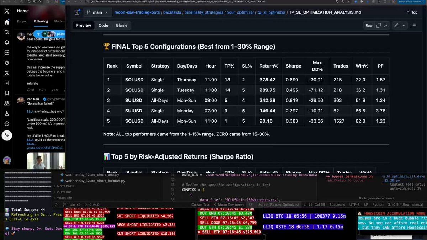Open X Bookmarks icon
The height and width of the screenshot is (240, 427).
(x=7, y=93)
